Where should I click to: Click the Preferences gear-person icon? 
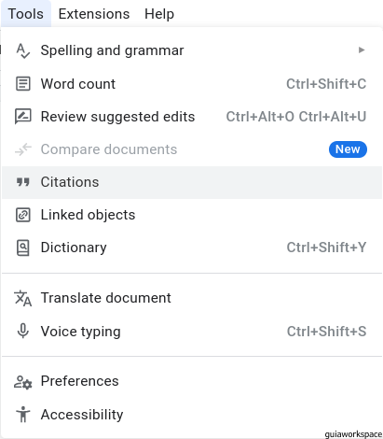point(23,382)
